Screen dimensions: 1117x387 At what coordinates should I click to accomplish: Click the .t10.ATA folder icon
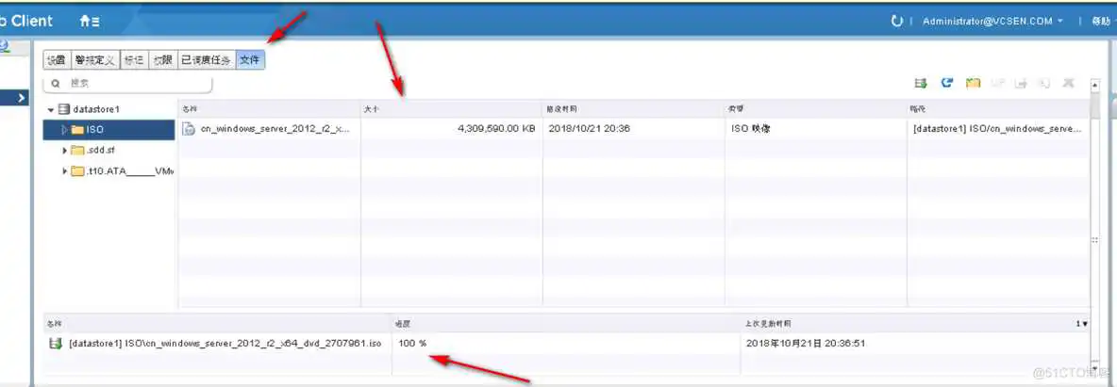pyautogui.click(x=77, y=170)
